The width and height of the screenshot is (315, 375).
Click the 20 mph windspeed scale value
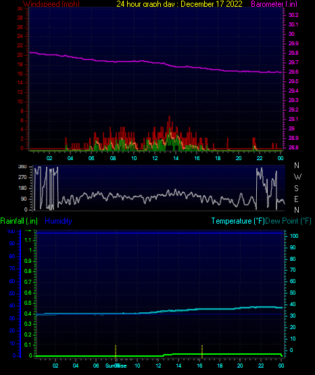coord(20,55)
